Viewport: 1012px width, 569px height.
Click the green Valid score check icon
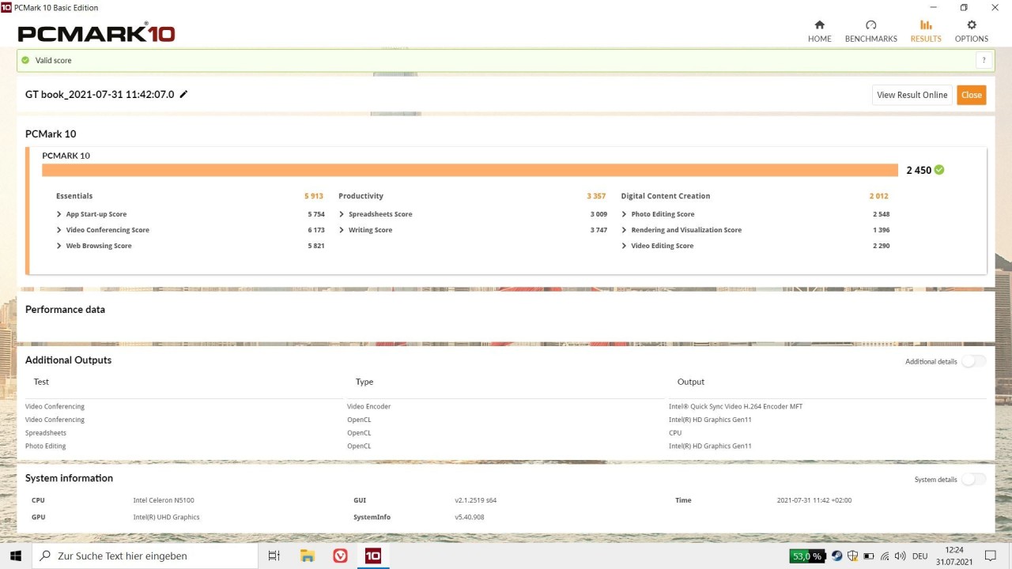(x=25, y=60)
